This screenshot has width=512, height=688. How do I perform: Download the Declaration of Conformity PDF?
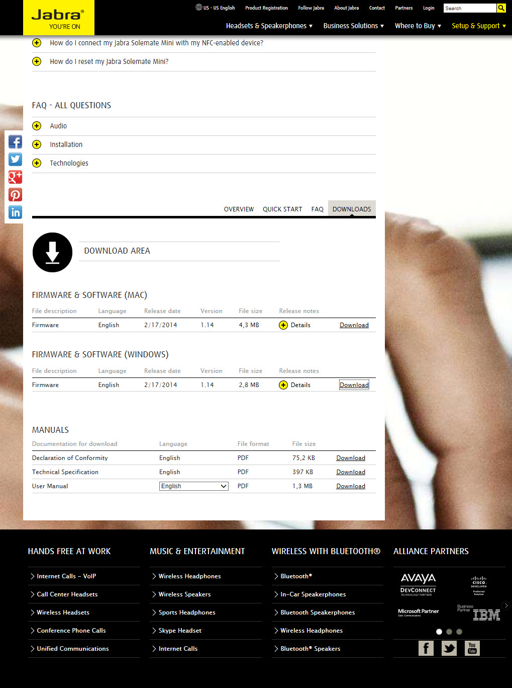pyautogui.click(x=351, y=458)
